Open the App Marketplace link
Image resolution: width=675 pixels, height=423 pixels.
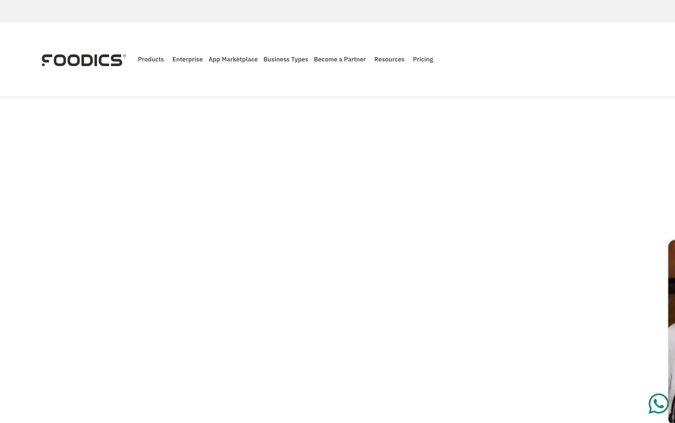pos(233,60)
